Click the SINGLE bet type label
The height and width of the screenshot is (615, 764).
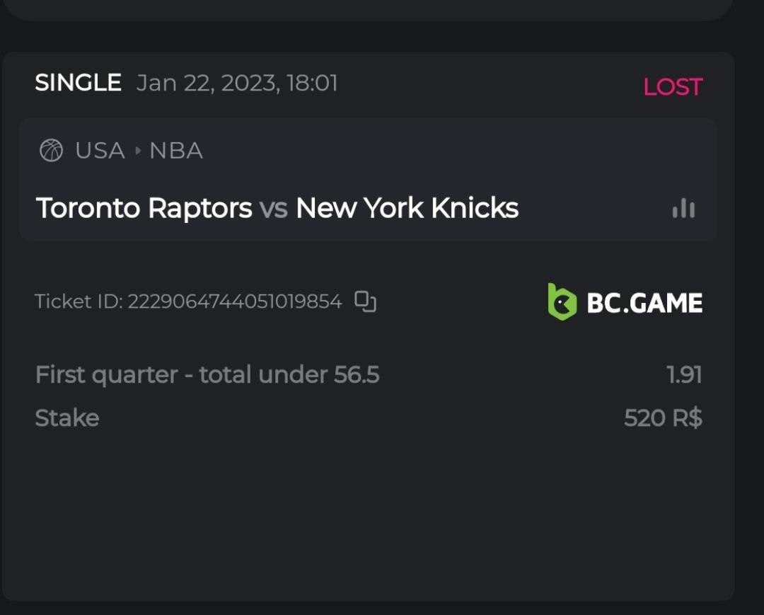(78, 83)
